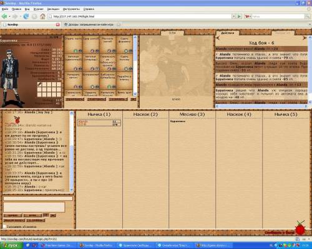
Task: Click the horizontal scrollbar under battle log
Action: [x=261, y=106]
